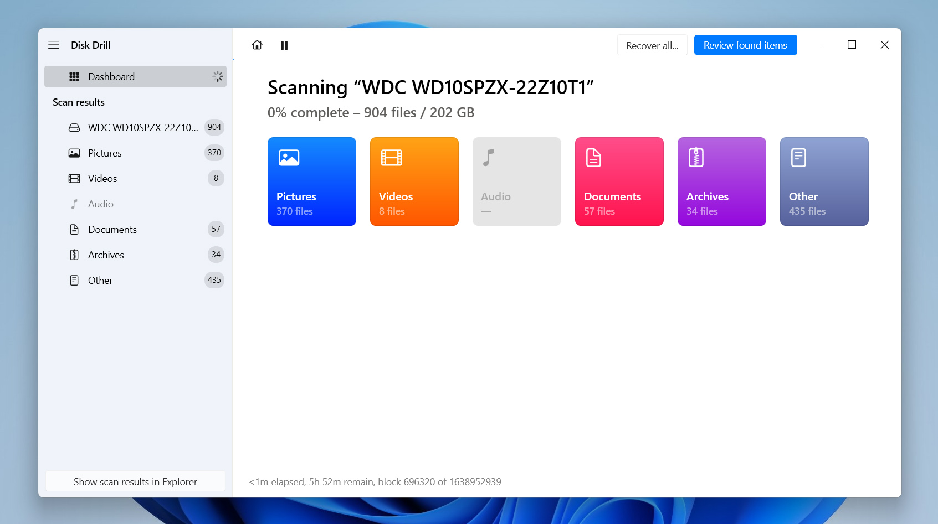
Task: Open the blue Pictures card
Action: [312, 181]
